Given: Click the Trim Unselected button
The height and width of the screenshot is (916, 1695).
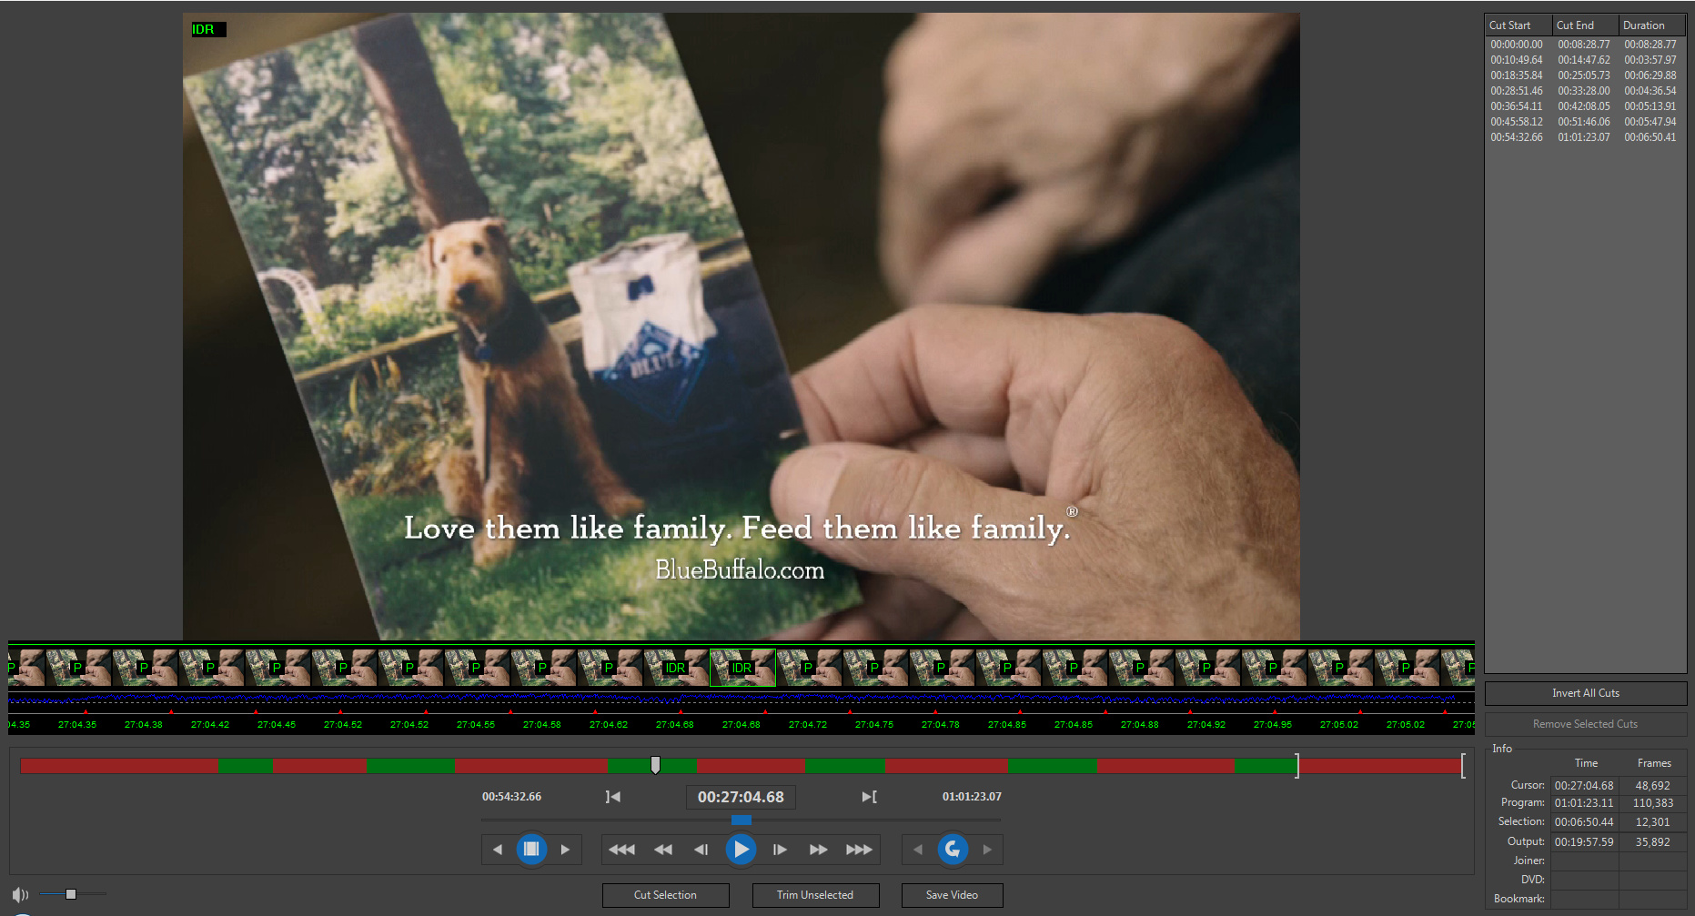Looking at the screenshot, I should pyautogui.click(x=815, y=895).
